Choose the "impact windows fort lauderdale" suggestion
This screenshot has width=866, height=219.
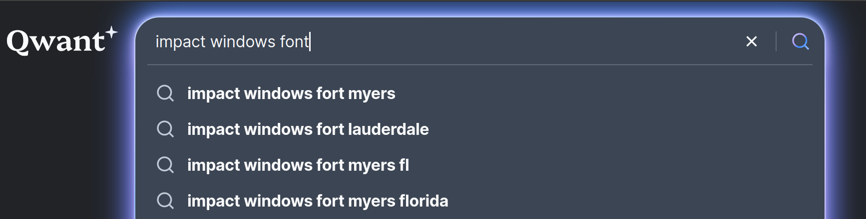coord(308,129)
